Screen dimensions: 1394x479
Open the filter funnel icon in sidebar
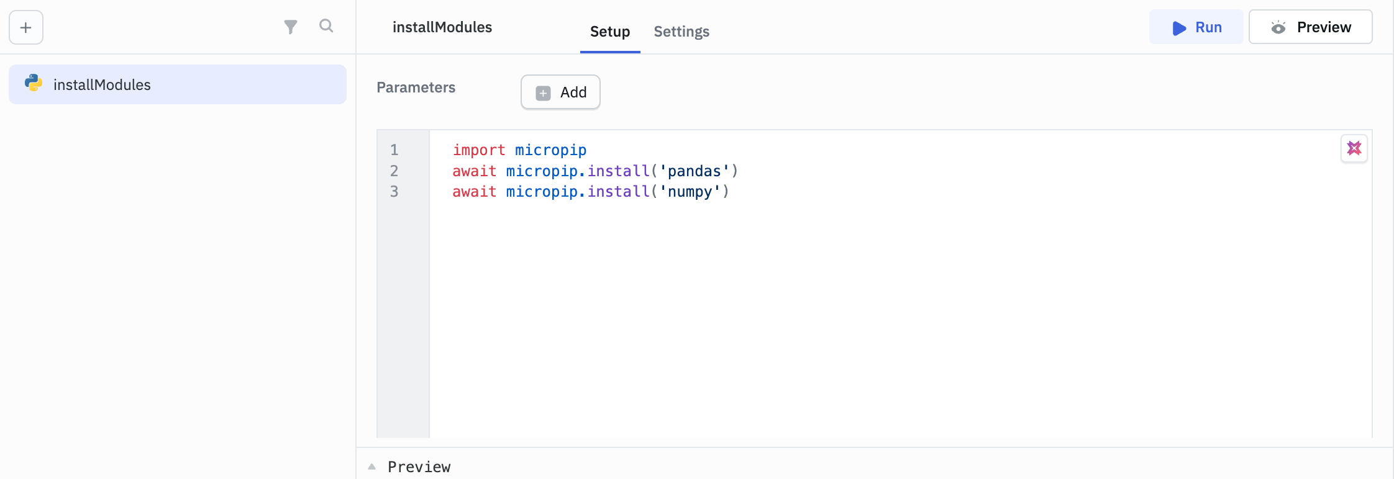[x=290, y=27]
